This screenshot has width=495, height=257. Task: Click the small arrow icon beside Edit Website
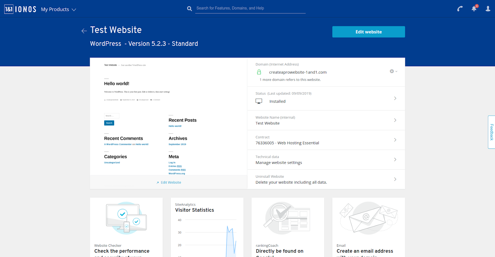[x=158, y=183]
